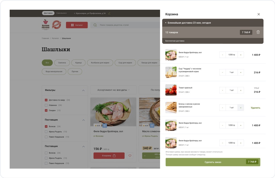The image size is (275, 178).
Task: Click the search magnifier icon
Action: (95, 25)
